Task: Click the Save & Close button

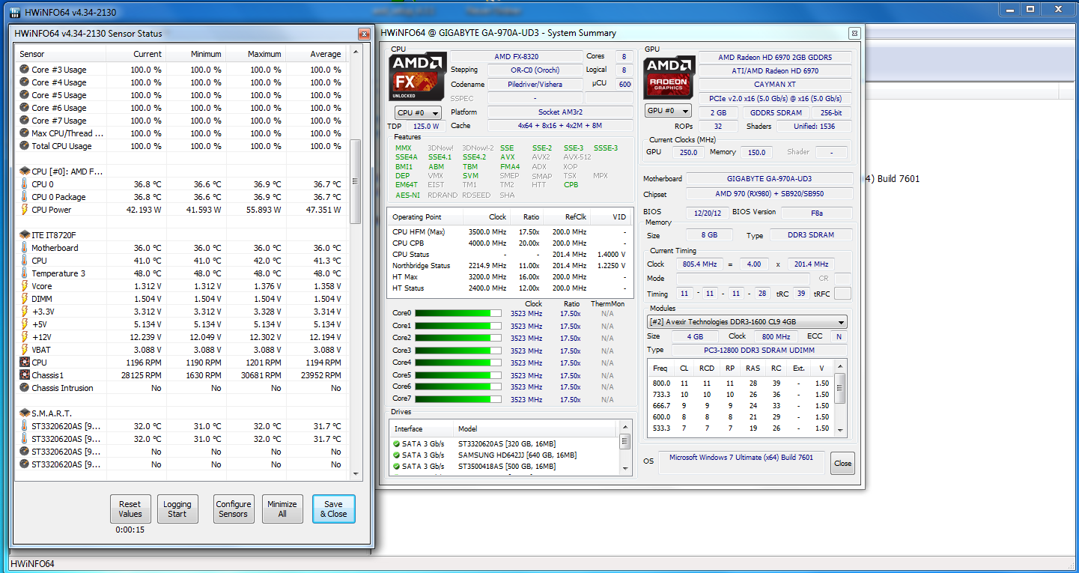Action: pos(334,509)
